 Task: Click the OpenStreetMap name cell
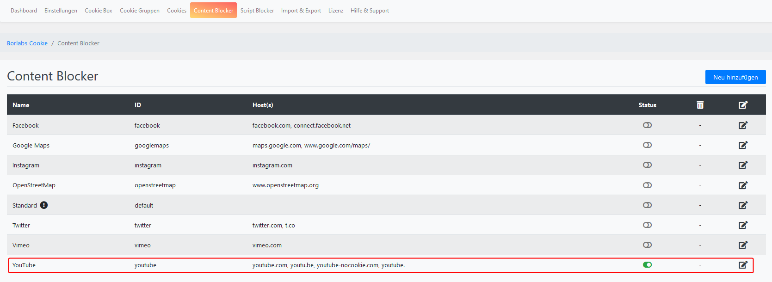point(34,185)
